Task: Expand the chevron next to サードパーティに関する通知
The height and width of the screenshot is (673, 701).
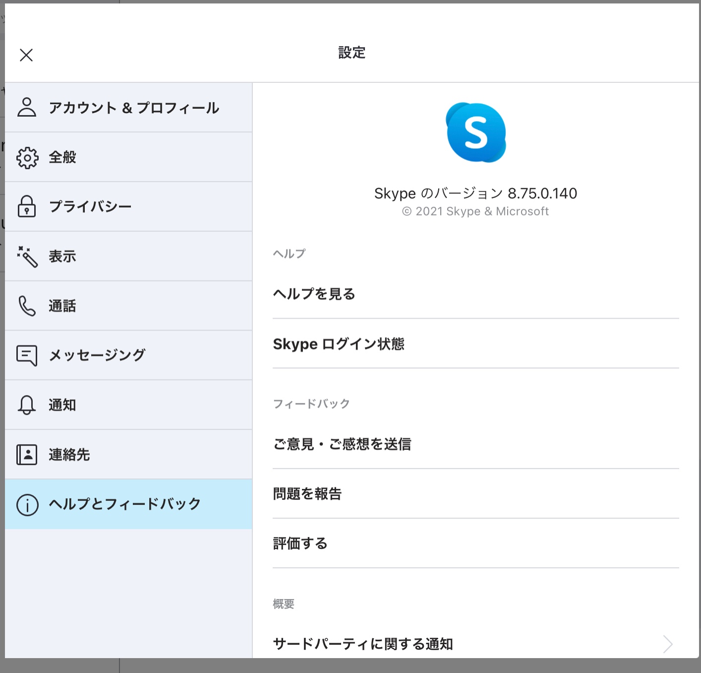Action: [x=668, y=644]
